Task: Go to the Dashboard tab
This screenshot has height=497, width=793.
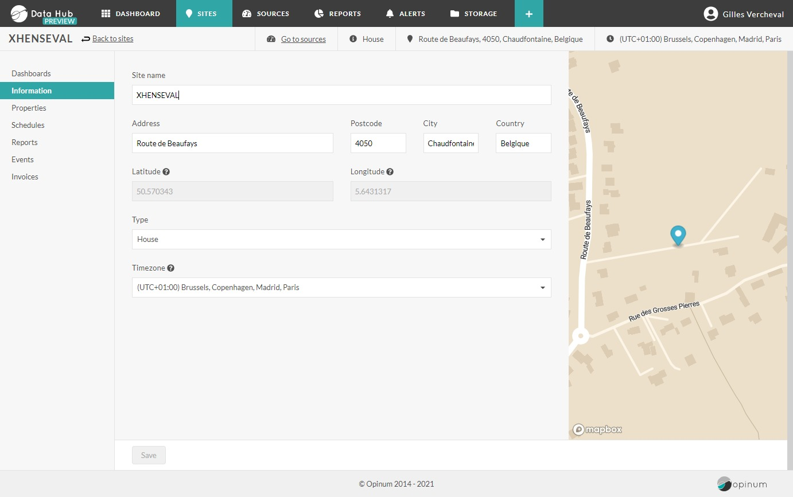Action: 131,13
